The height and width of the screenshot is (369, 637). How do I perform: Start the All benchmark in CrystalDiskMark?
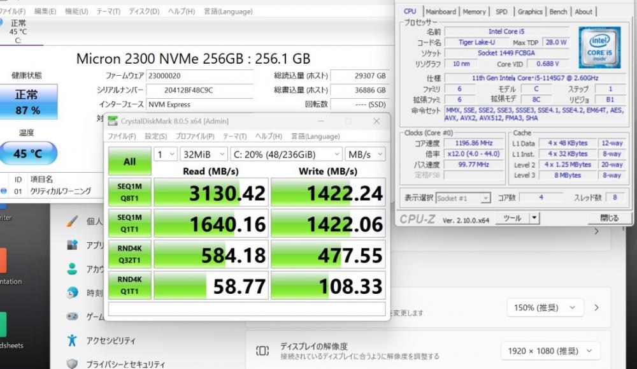(129, 161)
